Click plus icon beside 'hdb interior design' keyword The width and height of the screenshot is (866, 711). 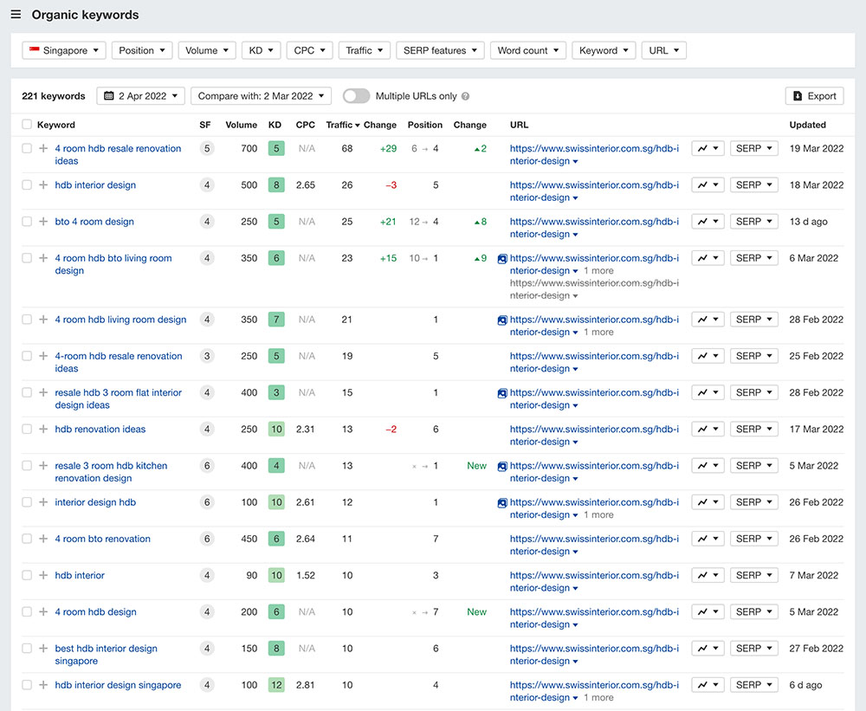click(x=43, y=185)
